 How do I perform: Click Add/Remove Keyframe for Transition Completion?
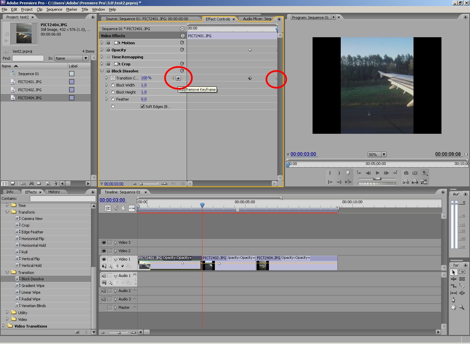178,78
